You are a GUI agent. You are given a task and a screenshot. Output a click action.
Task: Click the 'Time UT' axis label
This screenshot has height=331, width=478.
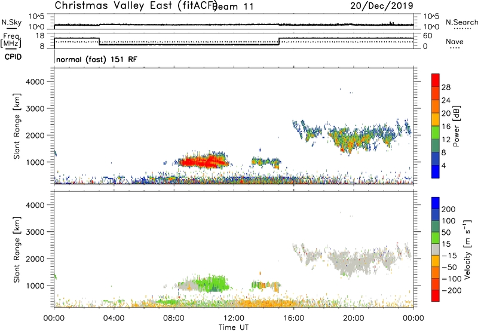[234, 327]
